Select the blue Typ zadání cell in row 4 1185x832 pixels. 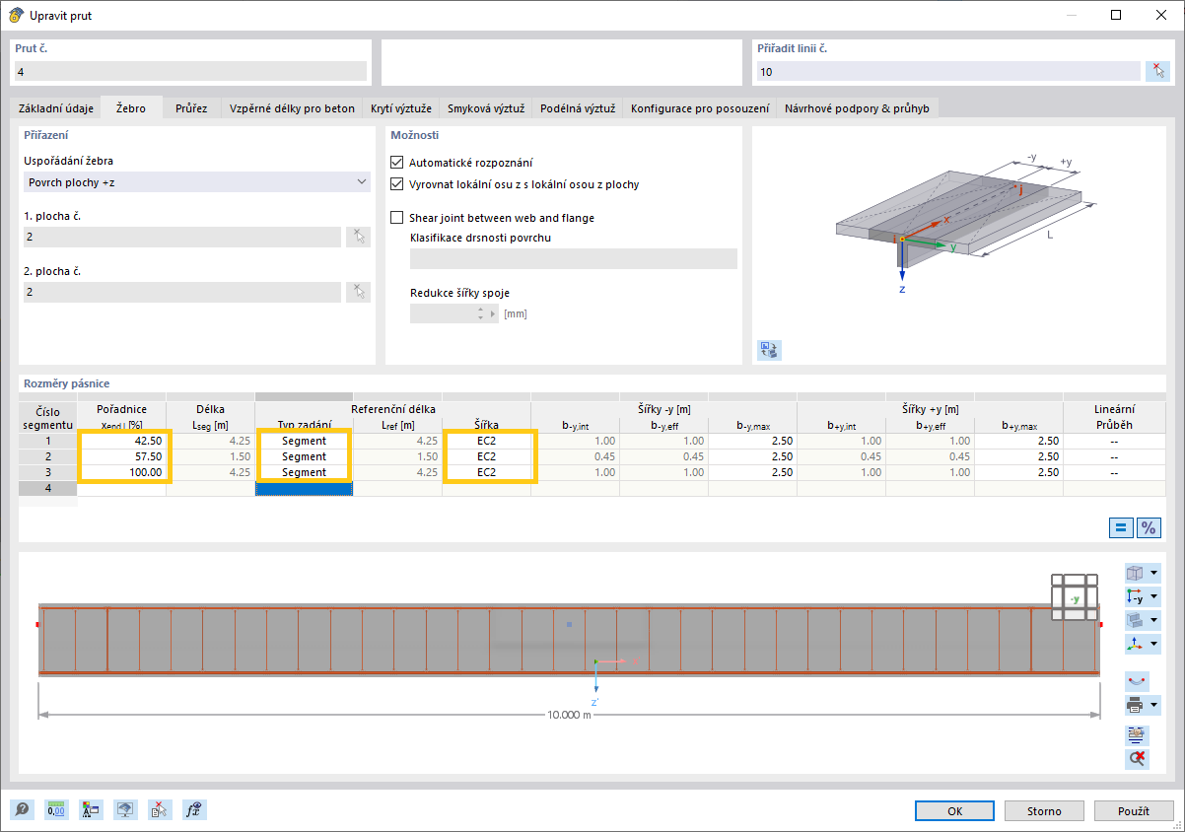tap(304, 489)
